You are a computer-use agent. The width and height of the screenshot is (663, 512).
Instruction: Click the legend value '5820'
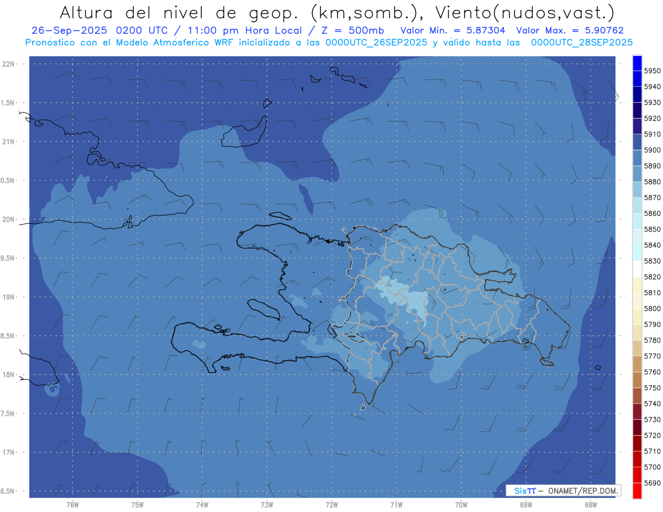[652, 277]
